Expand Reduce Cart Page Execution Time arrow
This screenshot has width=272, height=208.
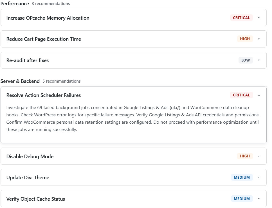tap(259, 39)
